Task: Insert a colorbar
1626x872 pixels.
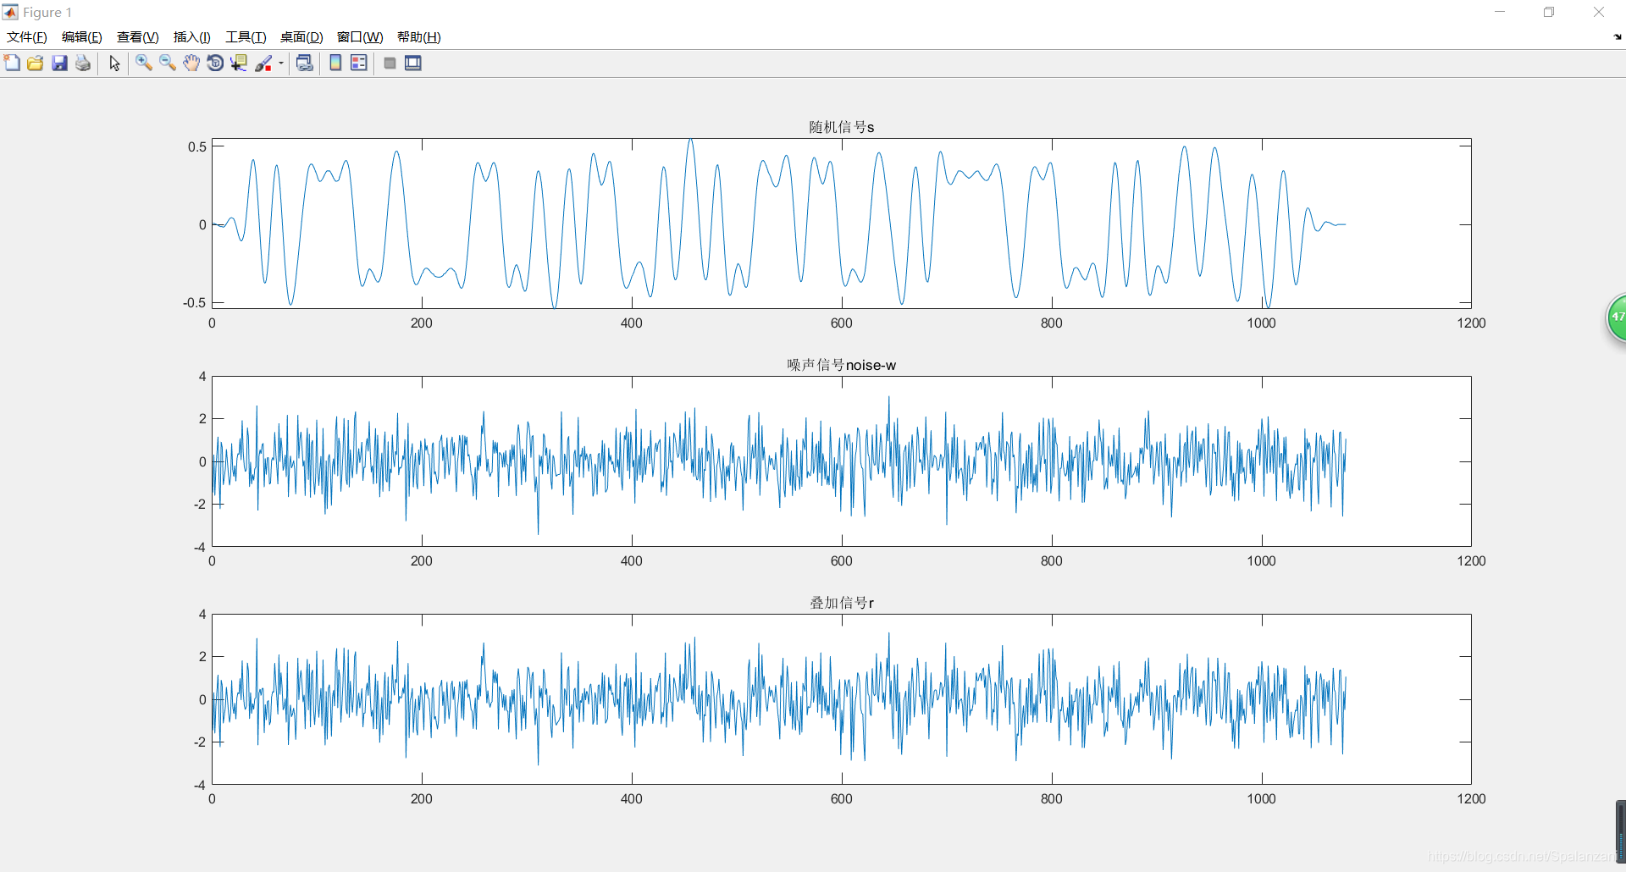Action: tap(335, 63)
